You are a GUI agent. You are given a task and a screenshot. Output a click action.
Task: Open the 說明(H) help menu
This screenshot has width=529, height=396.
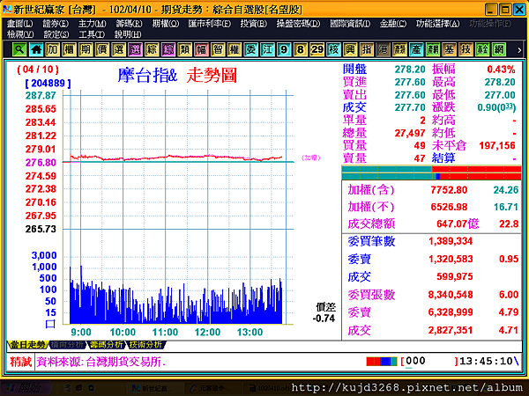point(128,34)
